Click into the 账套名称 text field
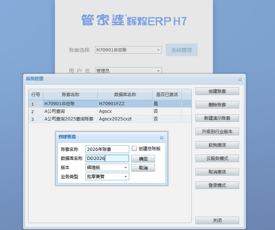 point(107,149)
